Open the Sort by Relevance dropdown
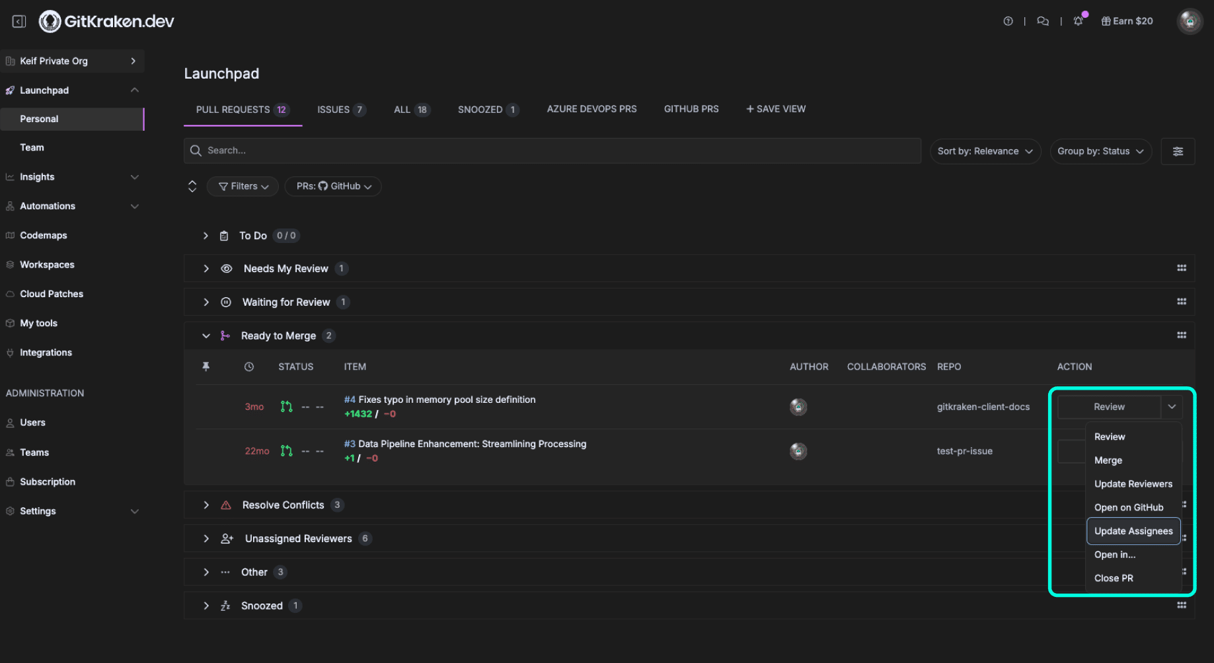 [x=985, y=151]
